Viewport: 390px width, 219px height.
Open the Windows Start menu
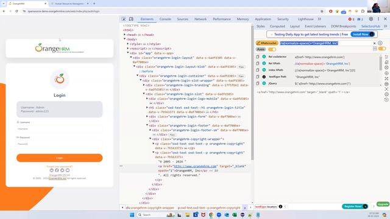(x=132, y=215)
